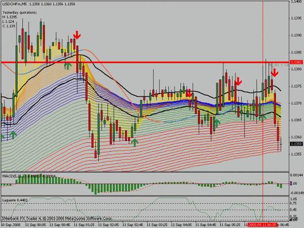Click the '10 Sep 2008' time axis label
The width and height of the screenshot is (304, 228).
(x=11, y=225)
